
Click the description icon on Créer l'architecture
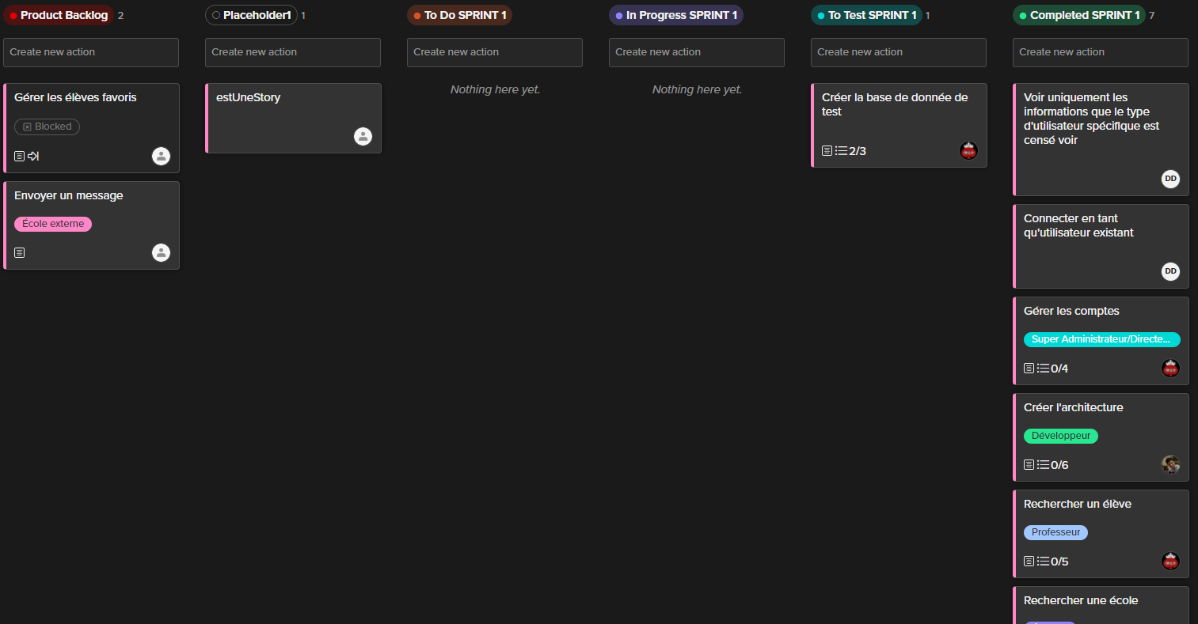pyautogui.click(x=1029, y=465)
